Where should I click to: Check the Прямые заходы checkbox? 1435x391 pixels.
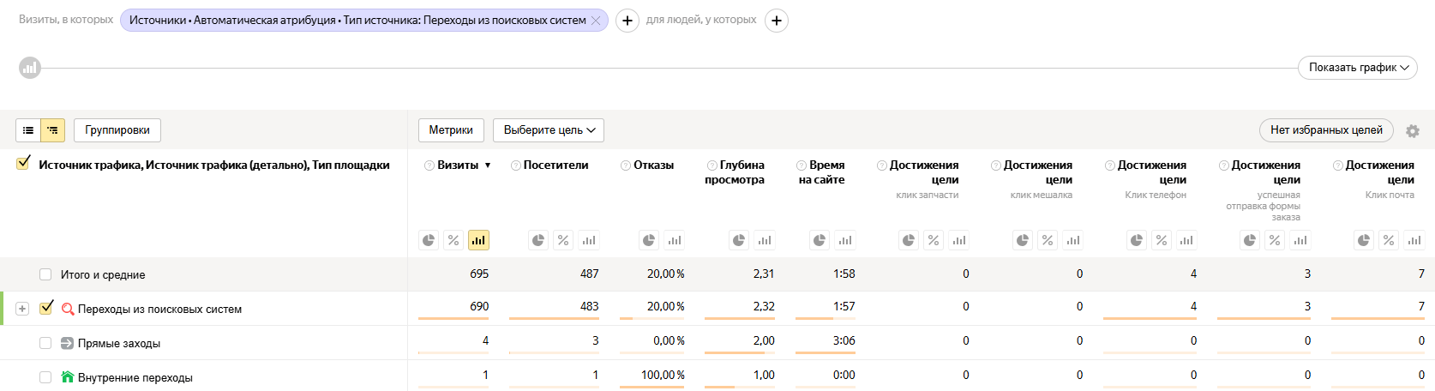pyautogui.click(x=45, y=343)
